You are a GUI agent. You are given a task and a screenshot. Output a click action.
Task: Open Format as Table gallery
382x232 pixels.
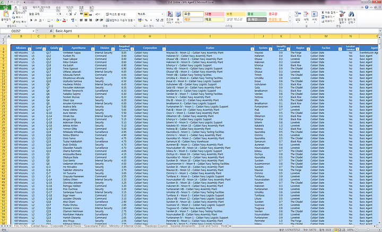(178, 17)
